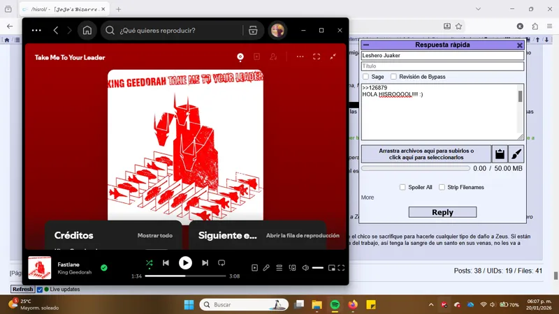Viewport: 559px width, 314px height.
Task: Enable the Strip Filenames checkbox
Action: 442,187
